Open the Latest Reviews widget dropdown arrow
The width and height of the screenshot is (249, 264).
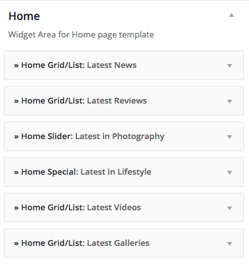tap(230, 101)
